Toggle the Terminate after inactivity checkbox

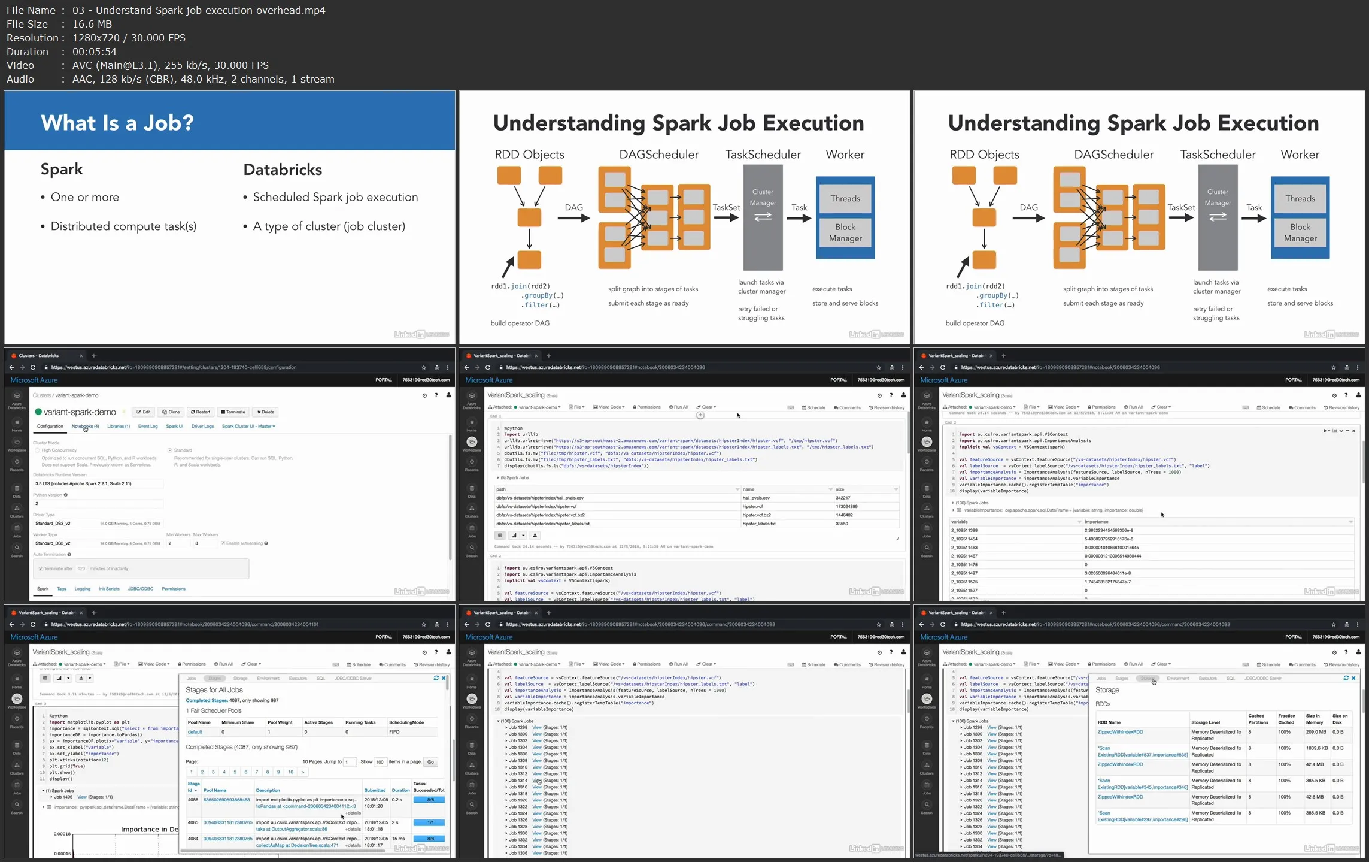pos(41,568)
